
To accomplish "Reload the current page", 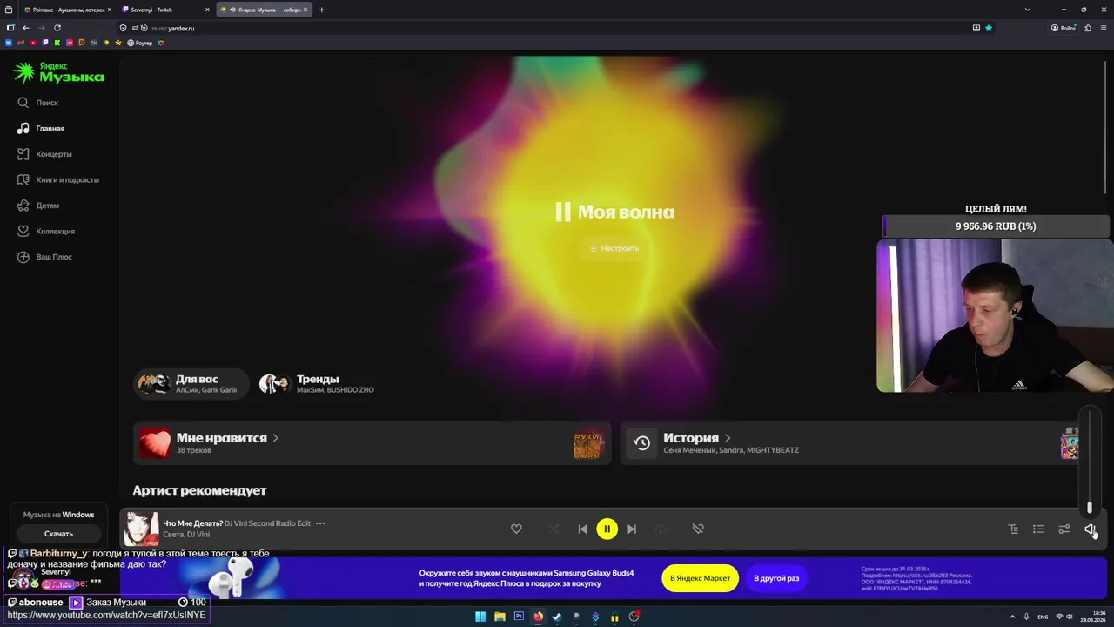I will point(57,28).
